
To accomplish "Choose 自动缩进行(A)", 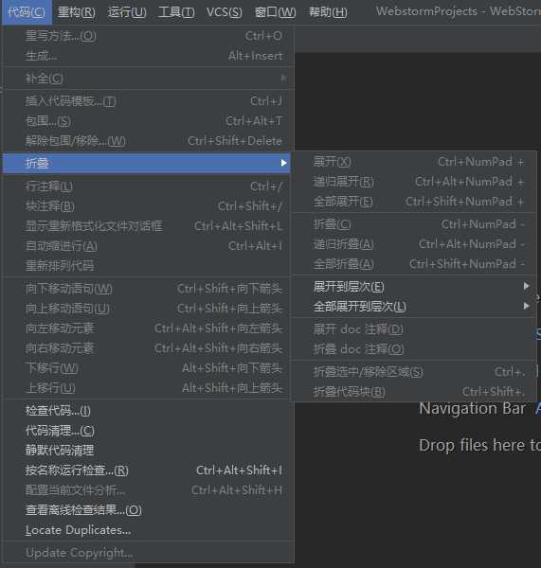I will click(147, 246).
